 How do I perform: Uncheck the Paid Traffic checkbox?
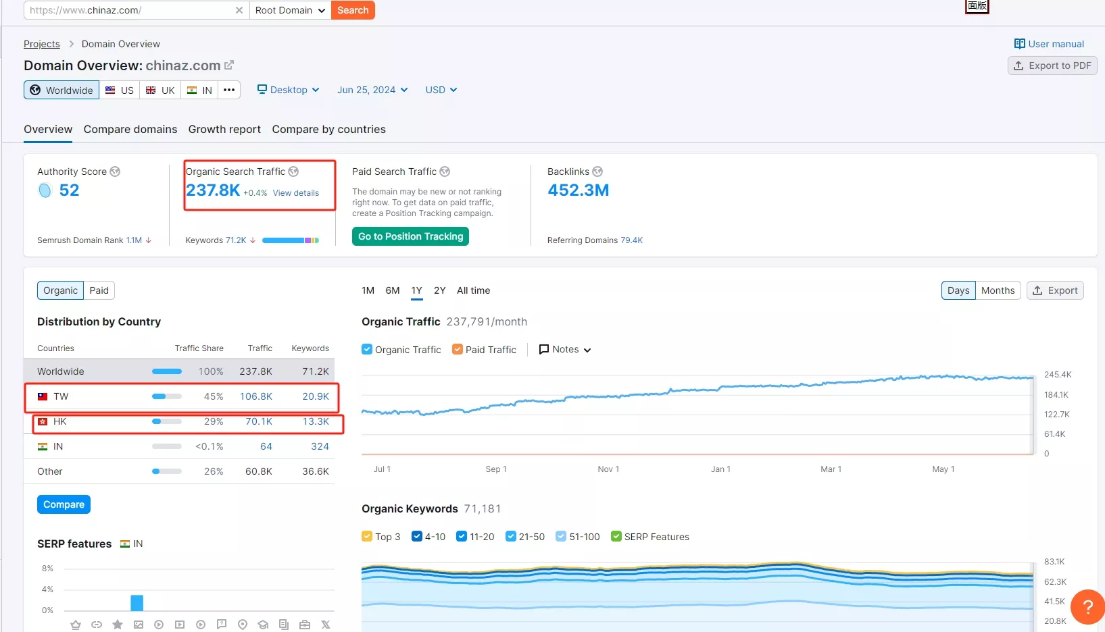click(458, 349)
